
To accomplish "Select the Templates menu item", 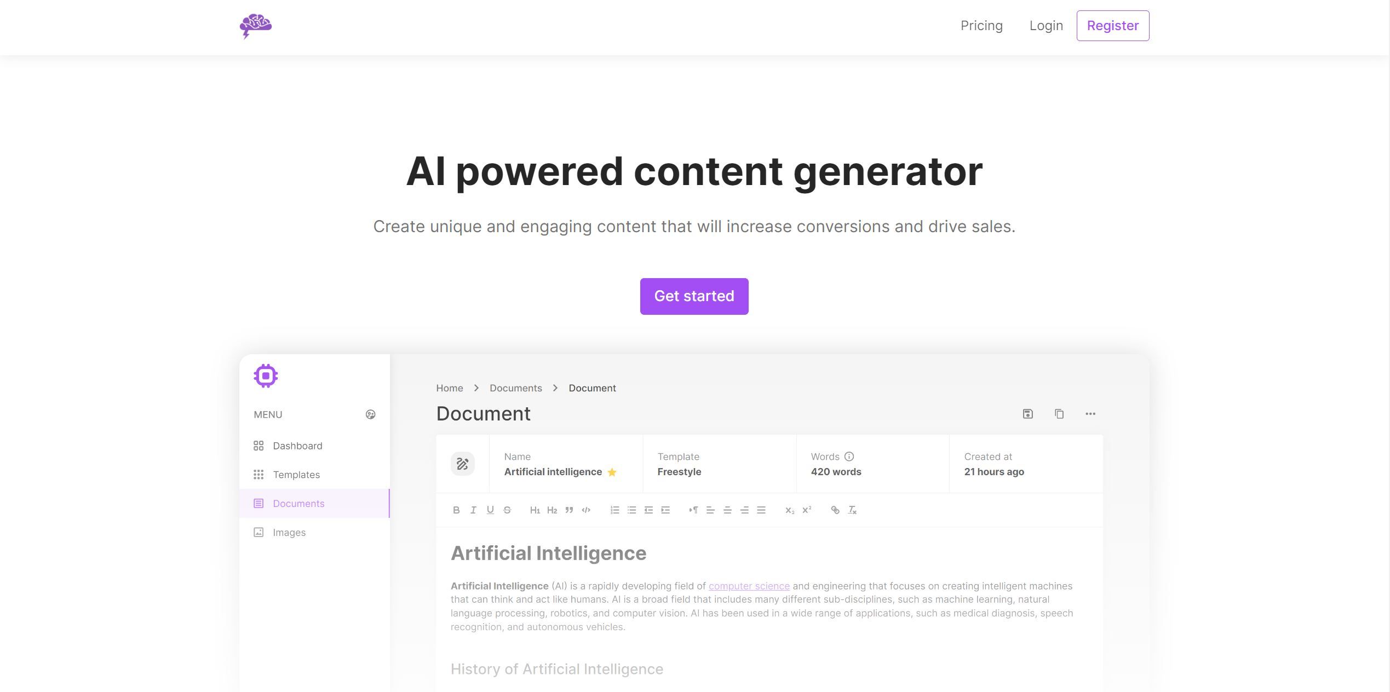I will coord(296,474).
